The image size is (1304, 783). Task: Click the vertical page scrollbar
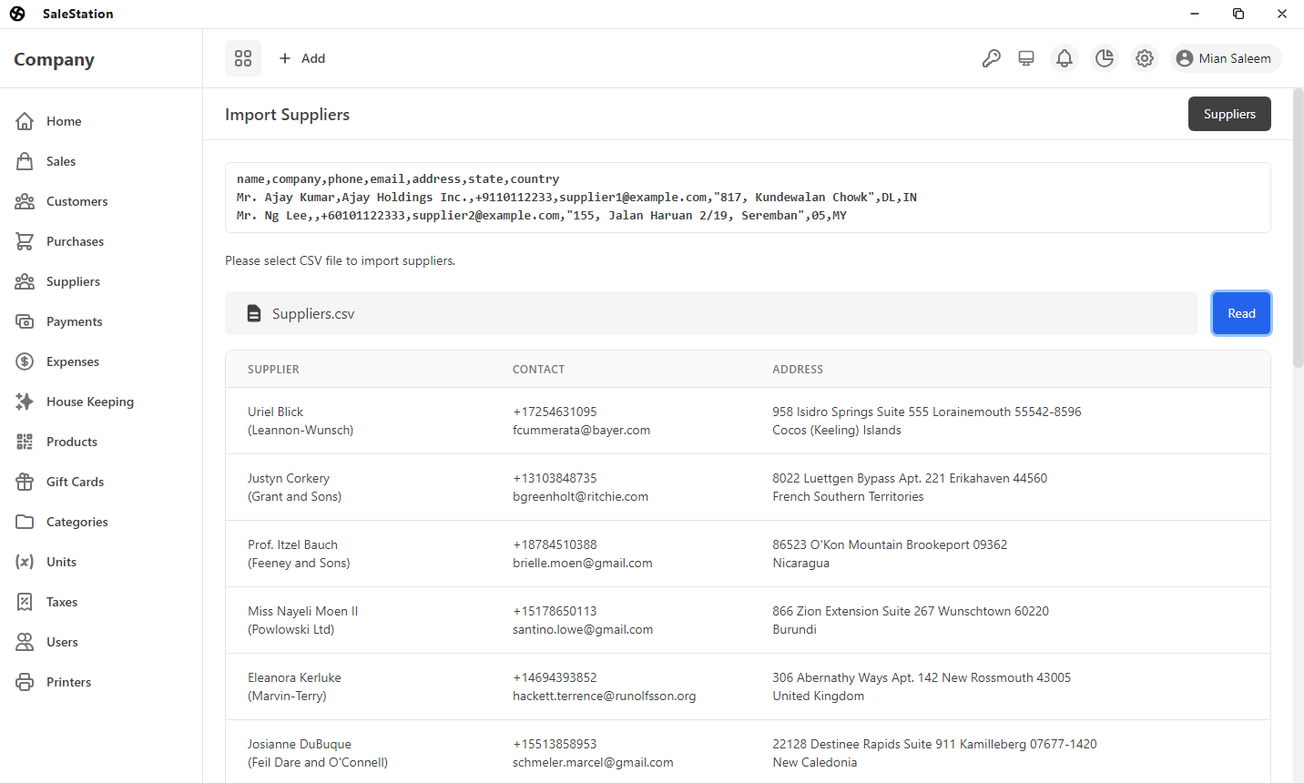pyautogui.click(x=1298, y=228)
